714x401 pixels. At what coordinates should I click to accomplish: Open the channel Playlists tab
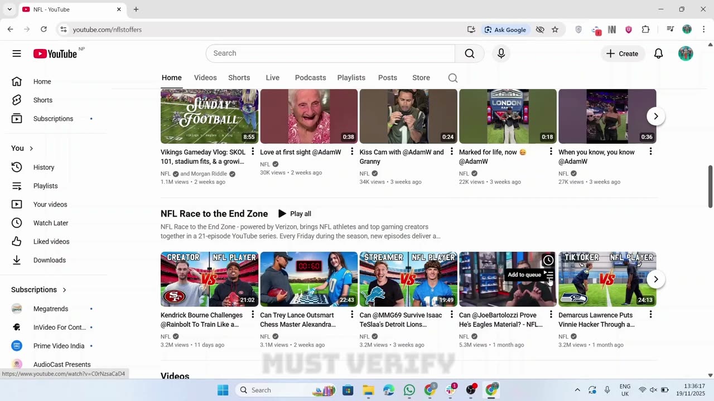click(351, 78)
